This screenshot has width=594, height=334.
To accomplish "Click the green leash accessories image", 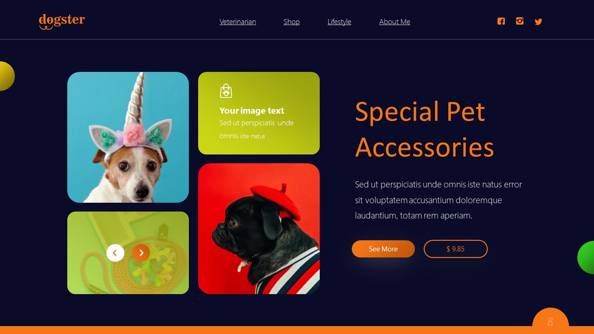I will pos(128,253).
